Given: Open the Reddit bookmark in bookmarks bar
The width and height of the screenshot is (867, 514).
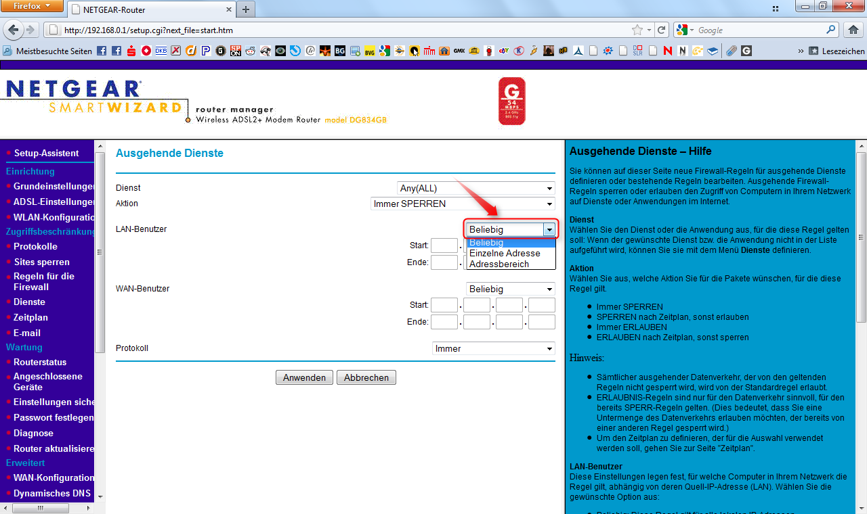Looking at the screenshot, I should click(x=250, y=51).
